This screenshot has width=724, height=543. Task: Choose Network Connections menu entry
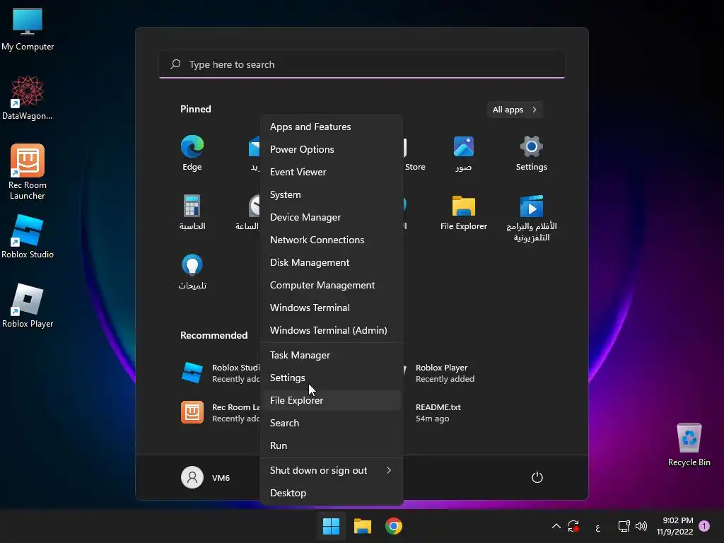pos(331,240)
